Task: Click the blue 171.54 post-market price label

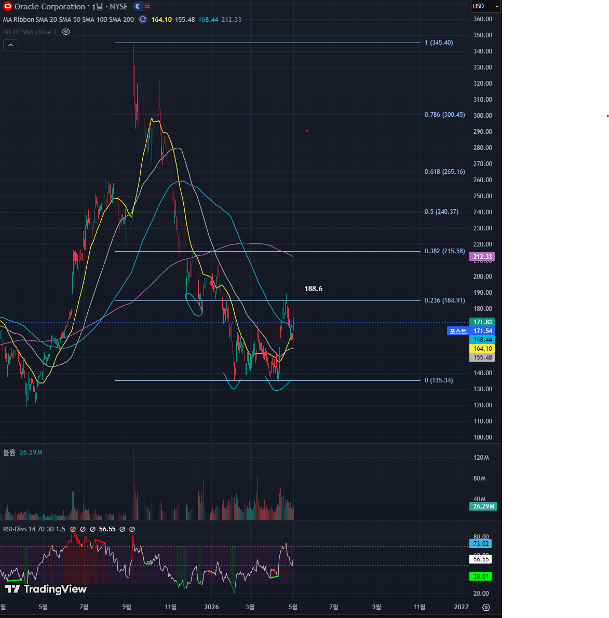Action: pos(482,331)
